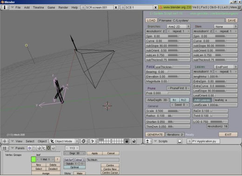Open the Object Mode dropdown

(x=64, y=141)
